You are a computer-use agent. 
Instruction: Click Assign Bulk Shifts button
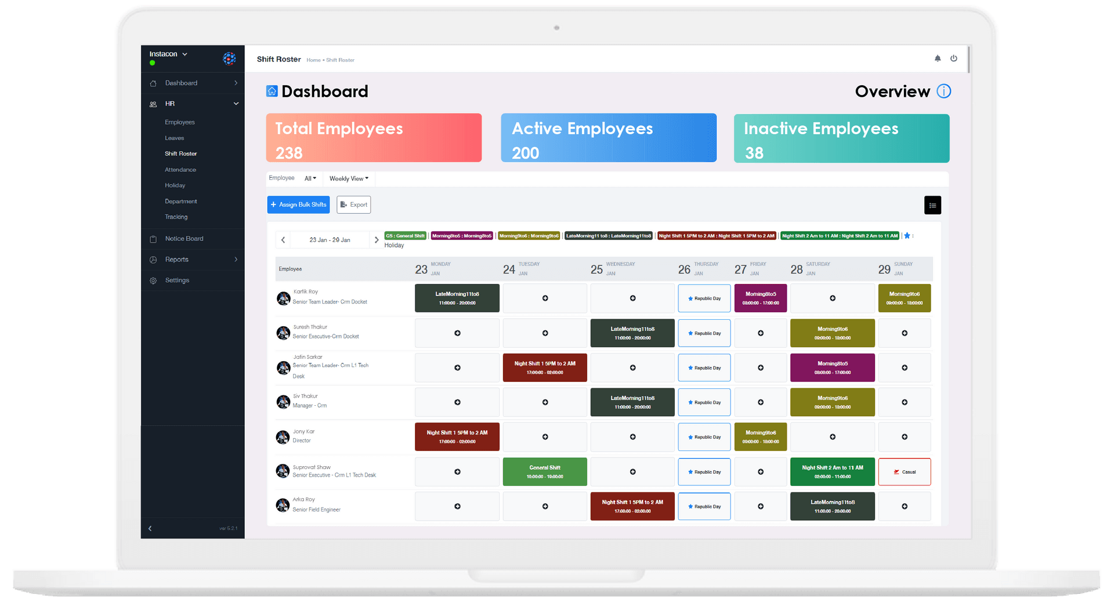(298, 204)
